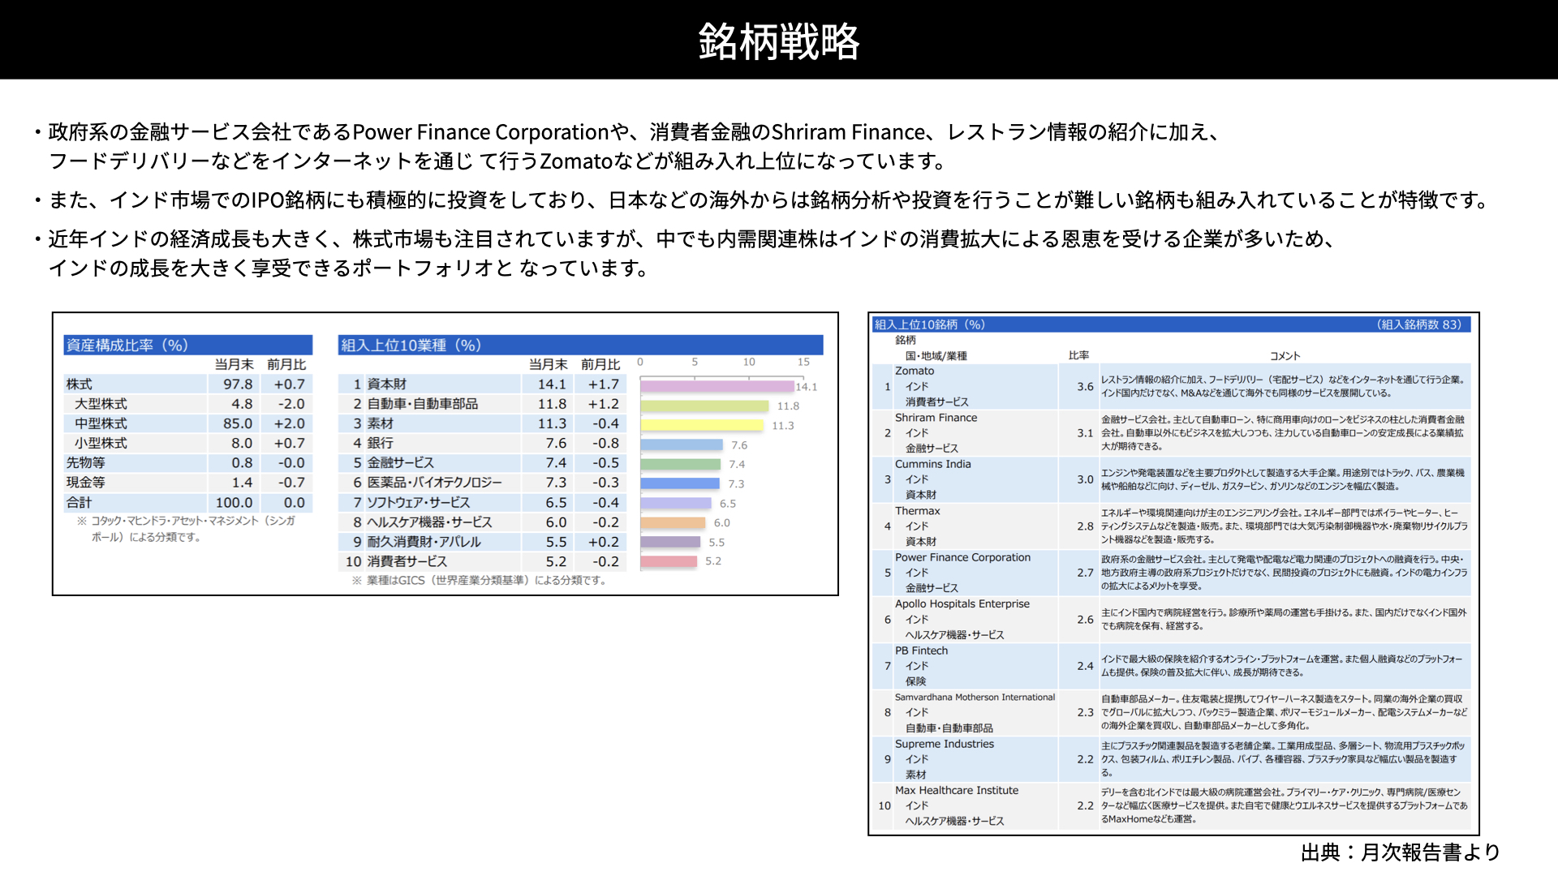Click the 5.2 chart bar

pos(669,561)
